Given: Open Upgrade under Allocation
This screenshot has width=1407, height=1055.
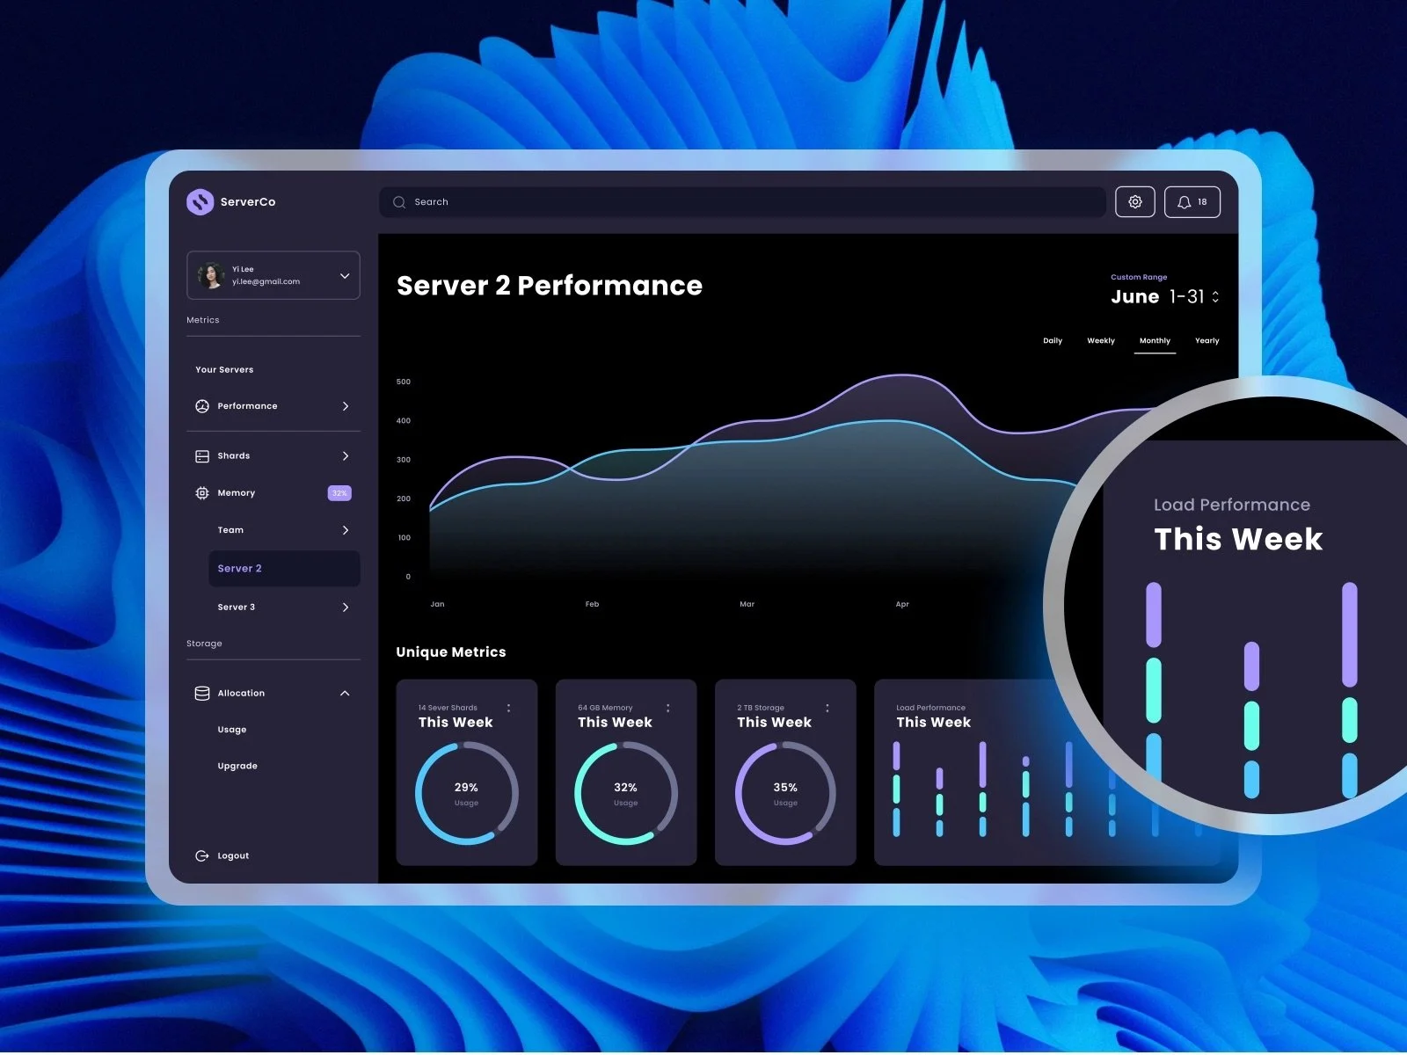Looking at the screenshot, I should pyautogui.click(x=237, y=767).
